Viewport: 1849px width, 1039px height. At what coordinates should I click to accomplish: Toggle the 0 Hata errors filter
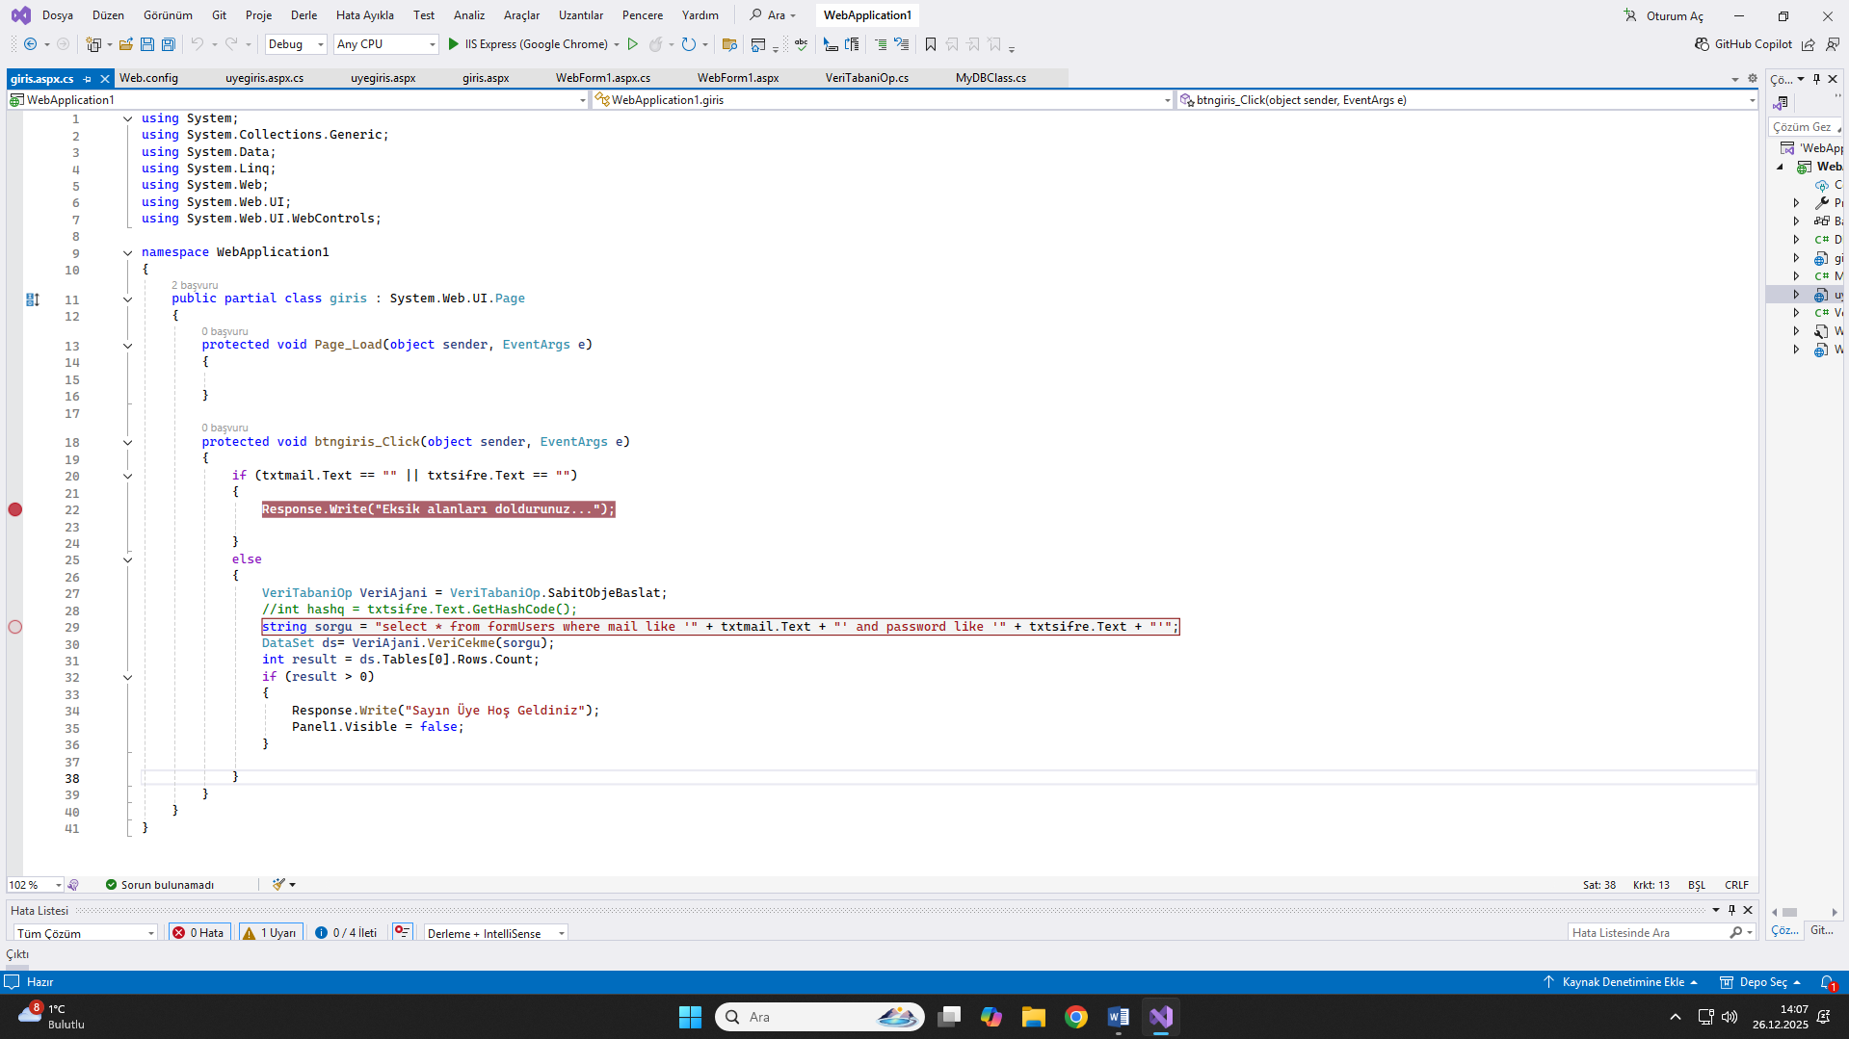[x=198, y=933]
